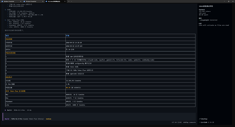Click the Max plan row label
Image resolution: width=235 pixels, height=127 pixels.
[x=7, y=94]
